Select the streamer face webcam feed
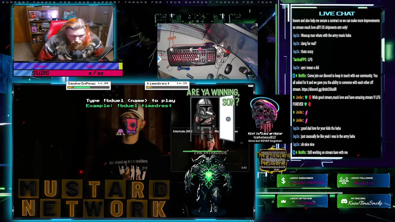 (x=64, y=33)
